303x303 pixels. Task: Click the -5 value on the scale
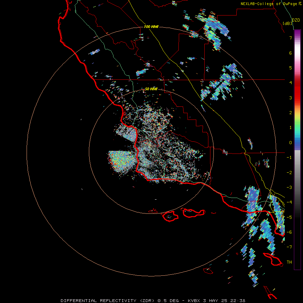pos(289,217)
